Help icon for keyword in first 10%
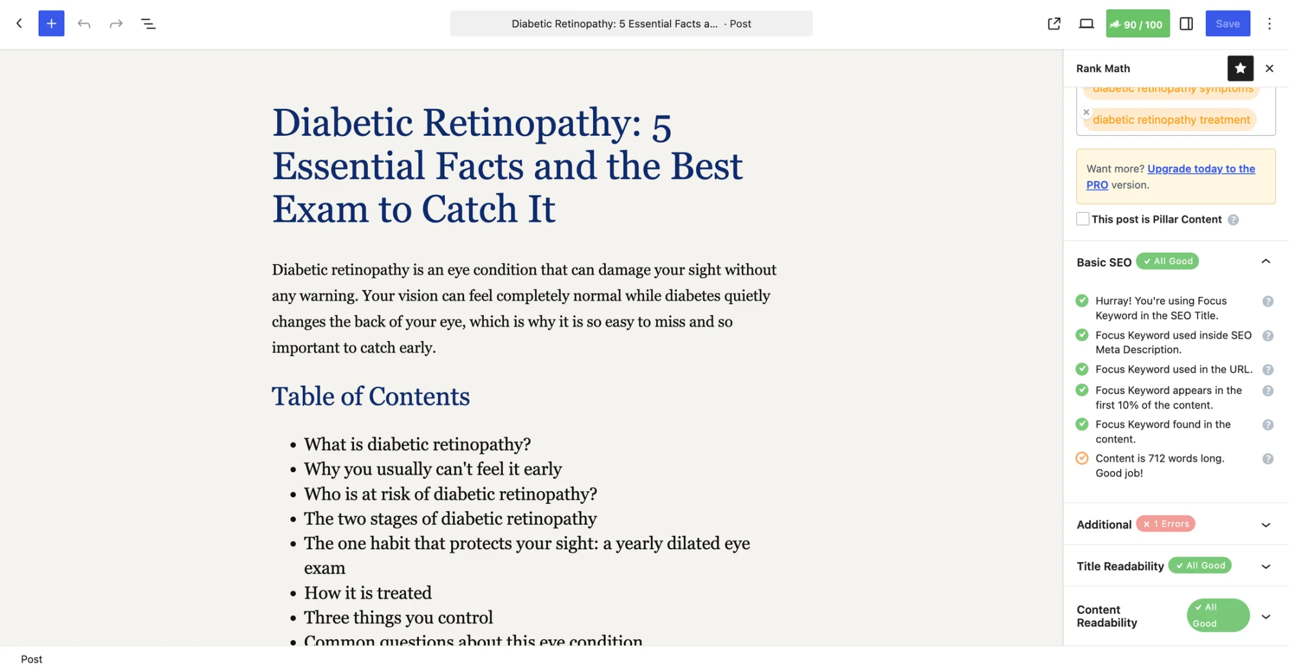This screenshot has height=672, width=1289. [x=1268, y=391]
